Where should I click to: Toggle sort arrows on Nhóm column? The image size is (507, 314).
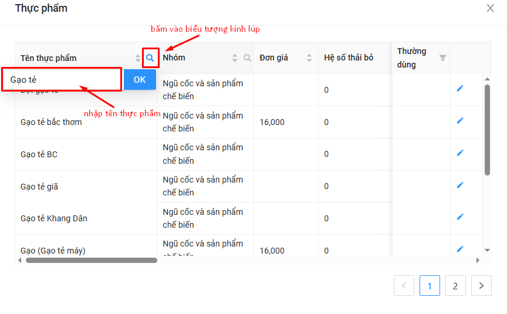click(x=235, y=58)
